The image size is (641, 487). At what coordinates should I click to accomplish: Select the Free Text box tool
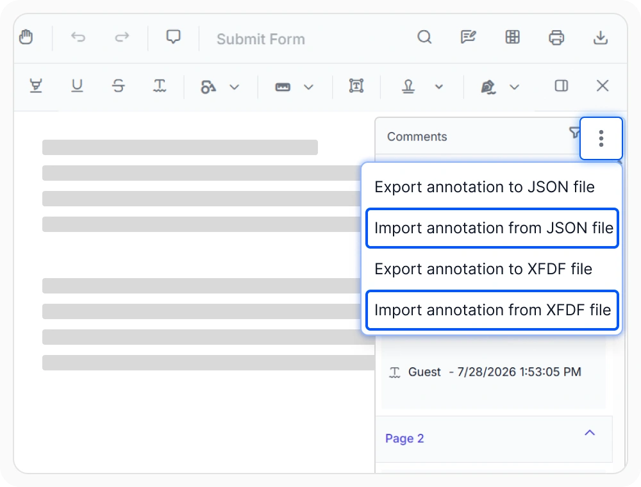pos(356,86)
